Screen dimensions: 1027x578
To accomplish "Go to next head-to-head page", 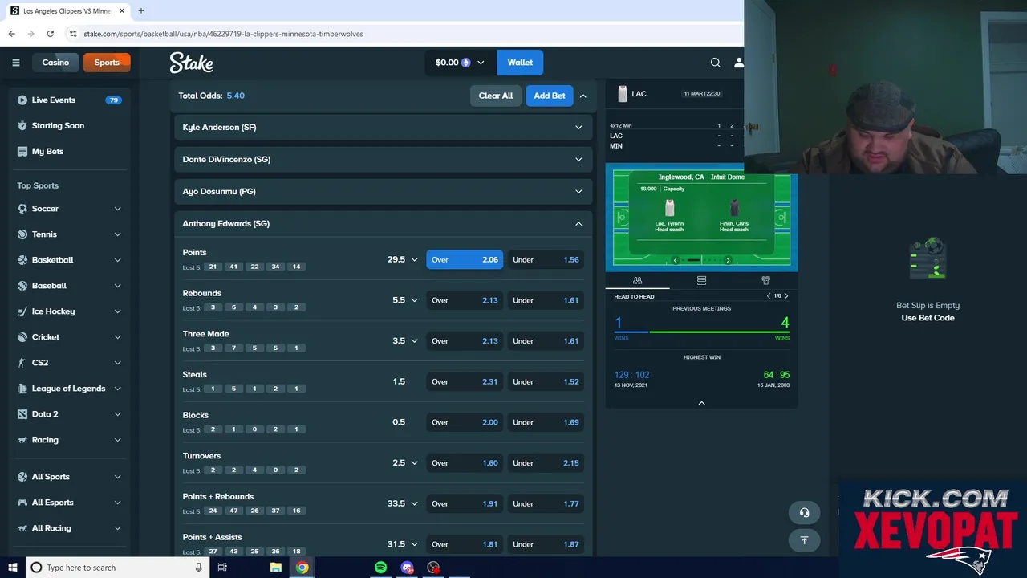I will [785, 296].
